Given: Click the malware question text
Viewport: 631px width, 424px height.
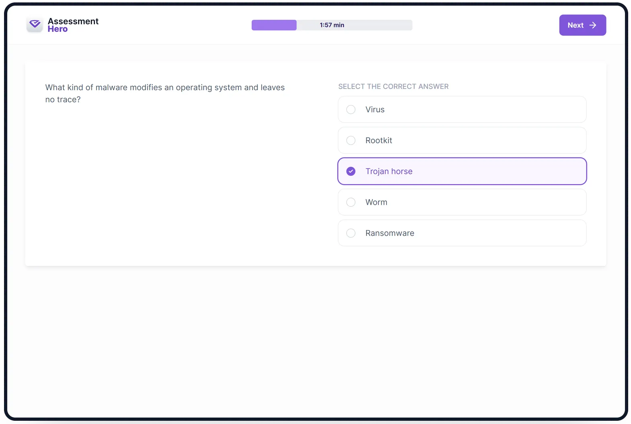Looking at the screenshot, I should tap(165, 93).
